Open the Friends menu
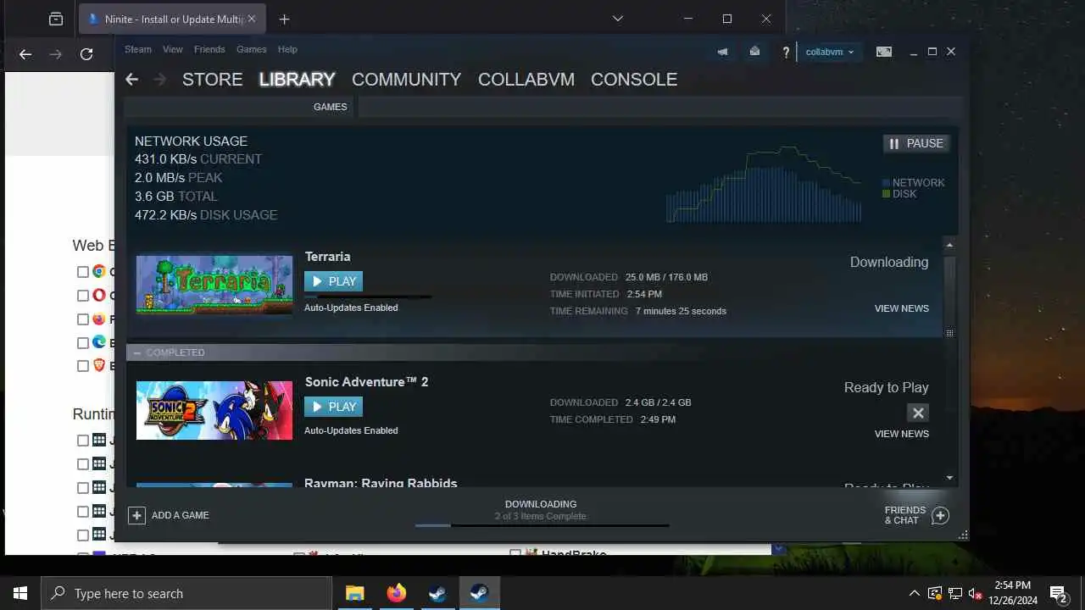Viewport: 1085px width, 610px height. point(209,49)
